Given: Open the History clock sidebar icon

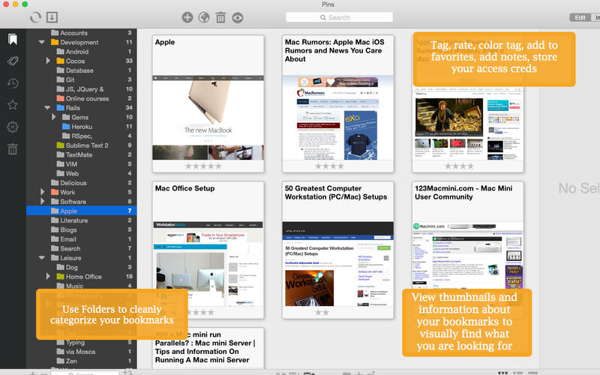Looking at the screenshot, I should 13,83.
